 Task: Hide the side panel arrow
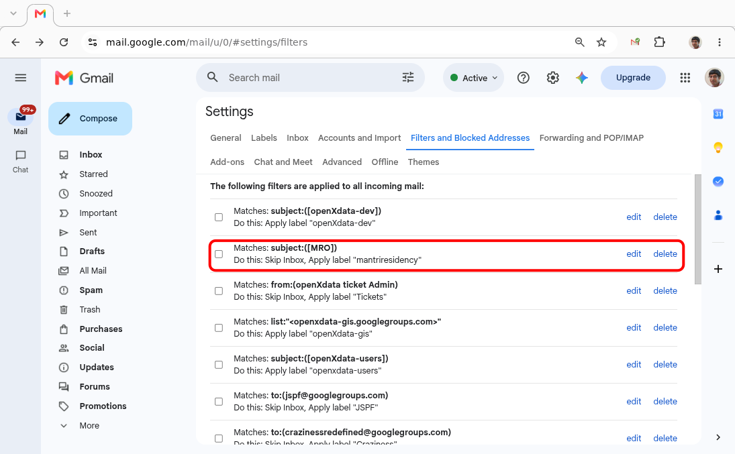click(x=718, y=437)
